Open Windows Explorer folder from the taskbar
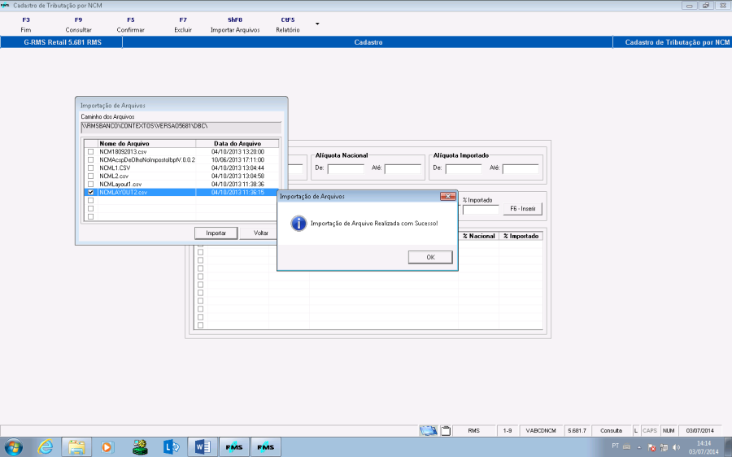This screenshot has height=457, width=732. (x=76, y=447)
